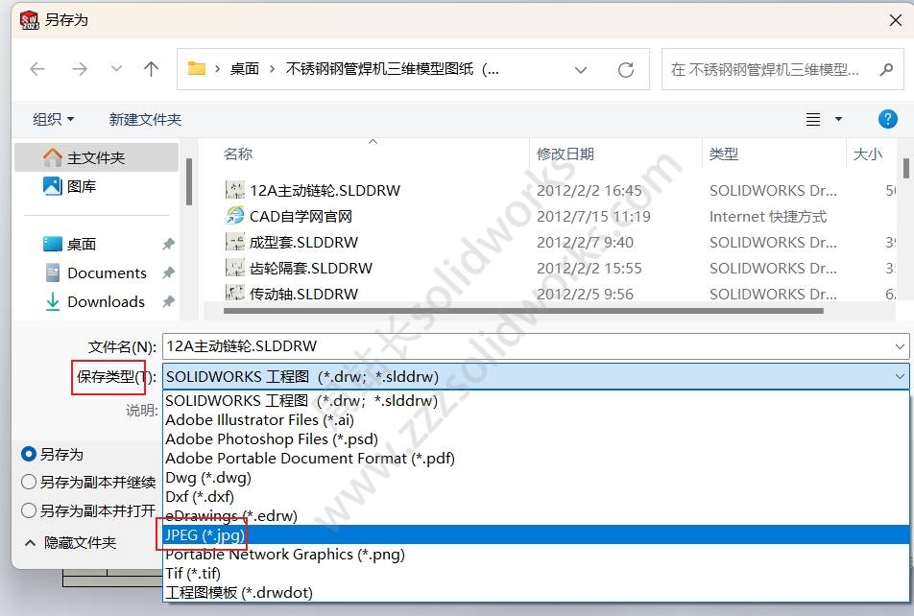Select 主文件夹 in the navigation pane

point(96,157)
